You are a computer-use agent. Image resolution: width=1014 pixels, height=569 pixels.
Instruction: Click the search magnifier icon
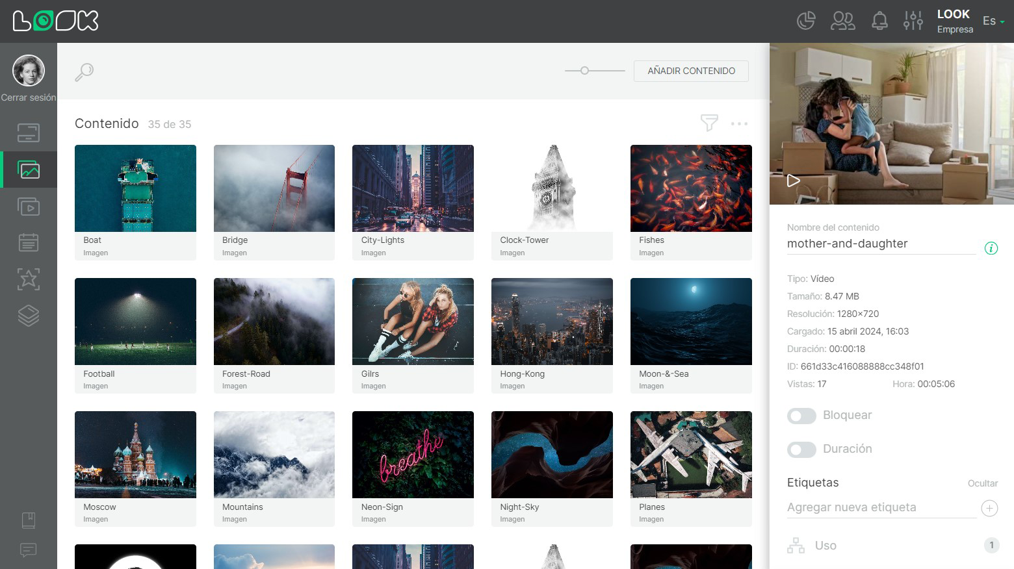[x=84, y=71]
